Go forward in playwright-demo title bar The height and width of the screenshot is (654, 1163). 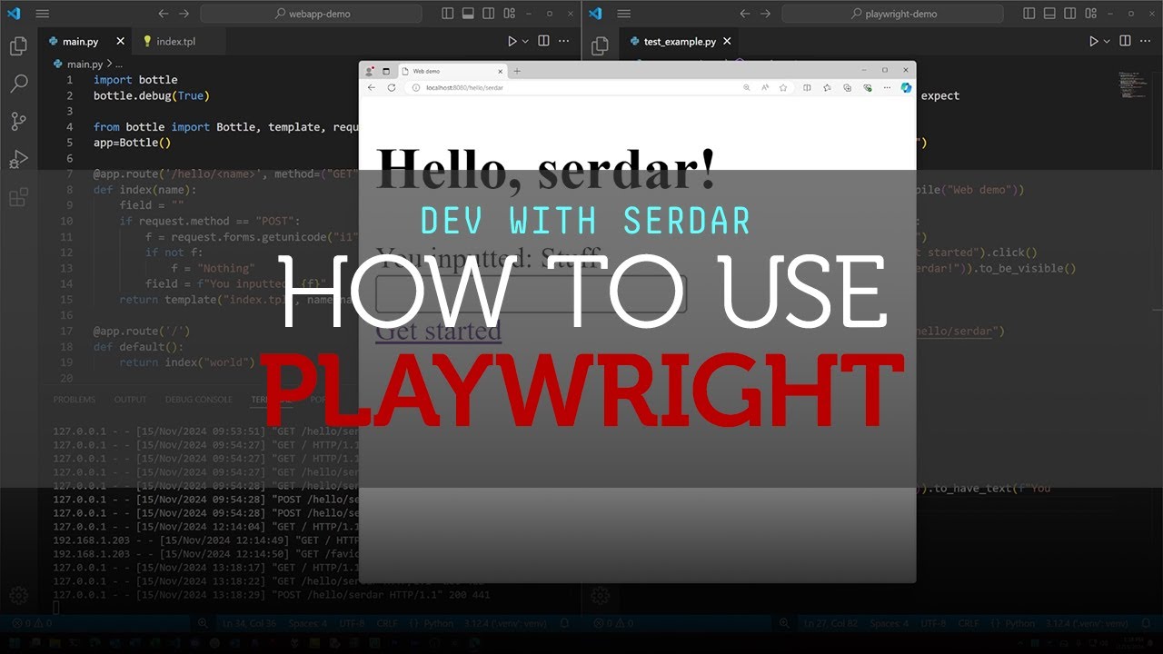point(766,14)
